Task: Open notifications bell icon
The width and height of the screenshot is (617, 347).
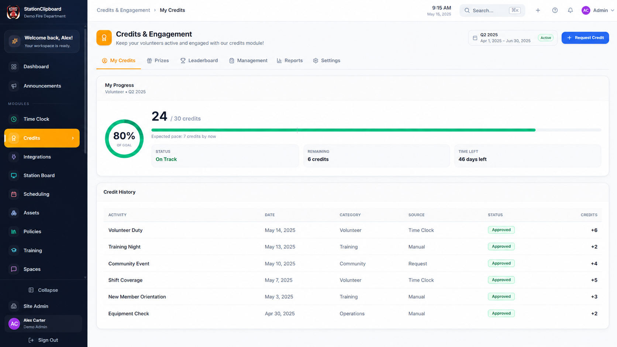Action: click(x=570, y=10)
